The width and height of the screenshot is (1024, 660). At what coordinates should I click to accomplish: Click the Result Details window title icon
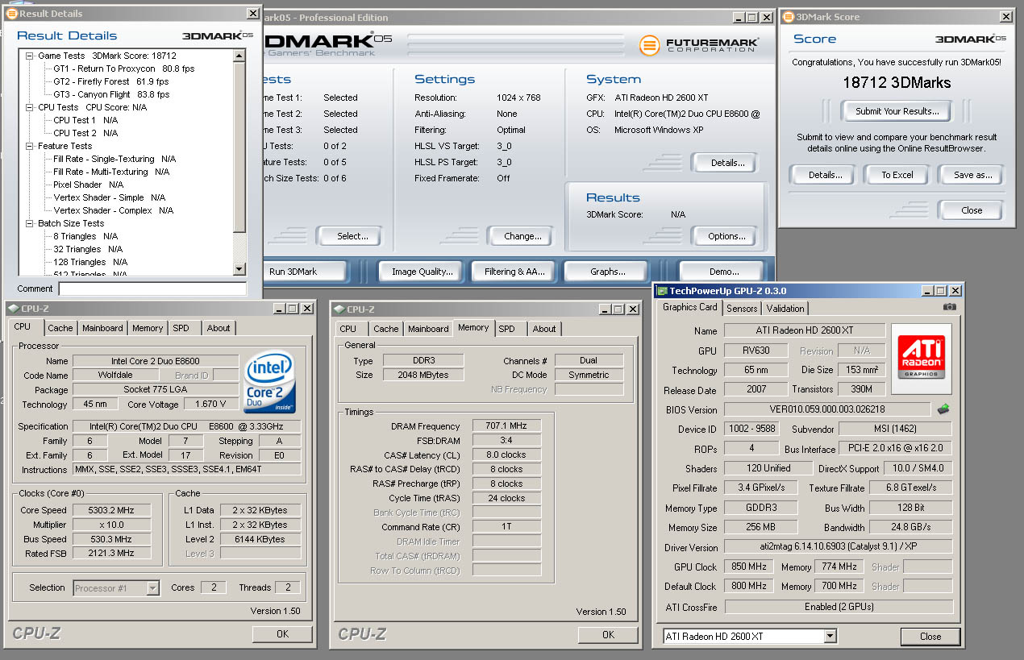pyautogui.click(x=10, y=14)
